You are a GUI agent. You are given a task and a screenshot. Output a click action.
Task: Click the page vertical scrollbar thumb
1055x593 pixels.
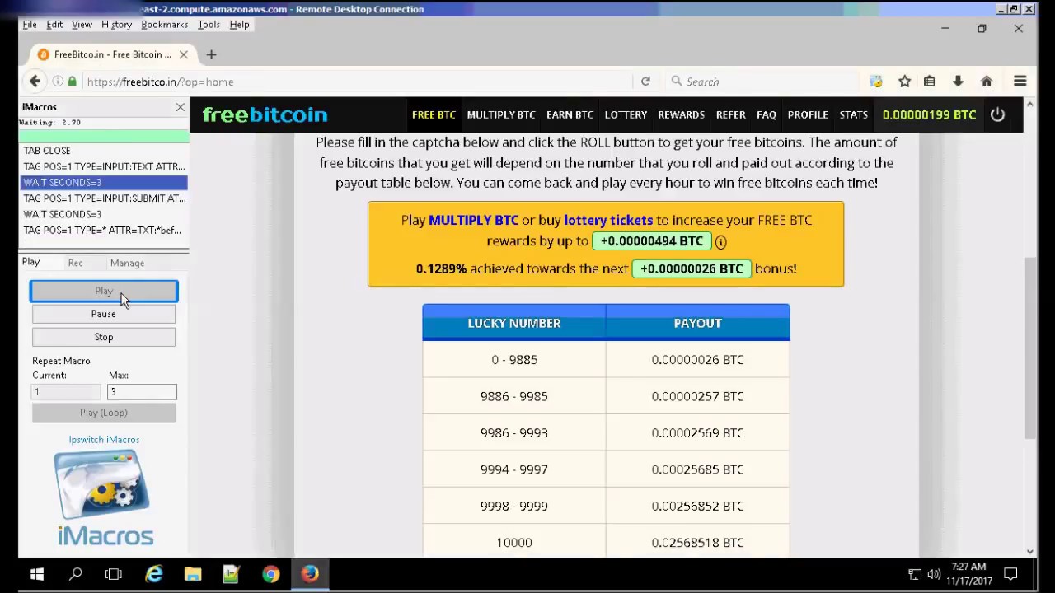(x=1029, y=348)
